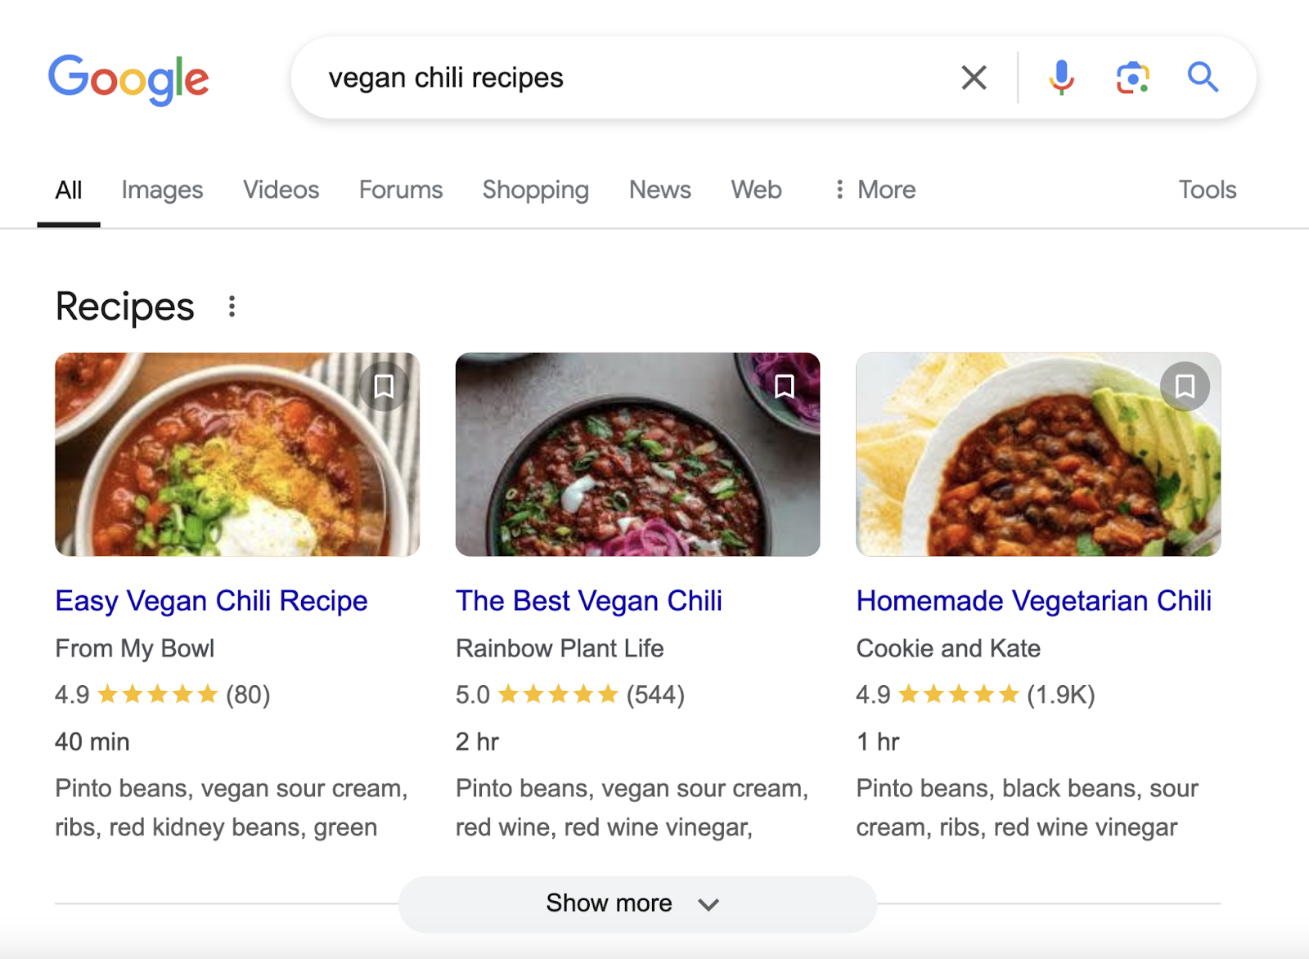Clear the search query with the X icon
The width and height of the screenshot is (1309, 959).
tap(974, 78)
